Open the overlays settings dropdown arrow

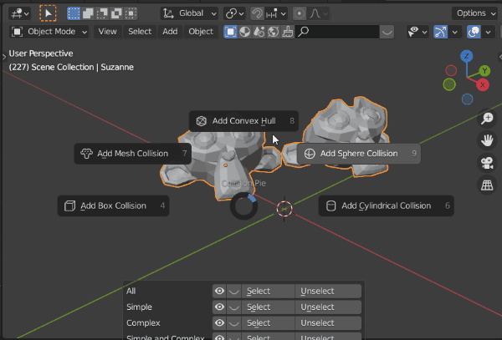click(489, 32)
